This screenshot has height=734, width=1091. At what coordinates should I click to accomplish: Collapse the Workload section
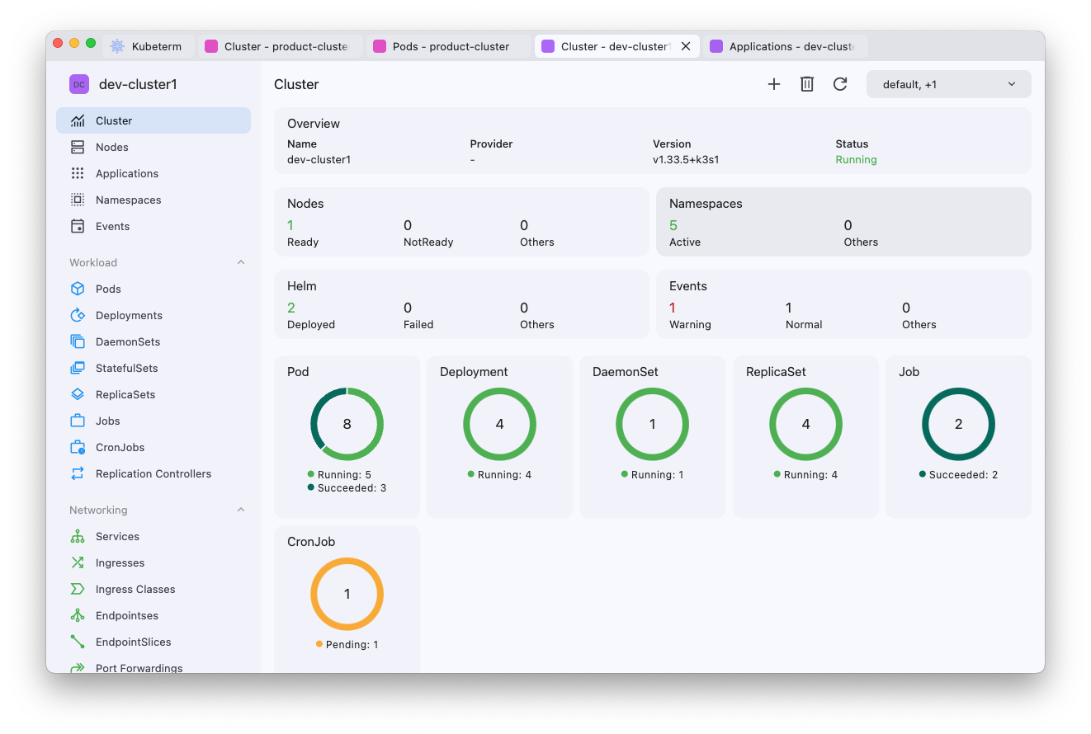(241, 262)
